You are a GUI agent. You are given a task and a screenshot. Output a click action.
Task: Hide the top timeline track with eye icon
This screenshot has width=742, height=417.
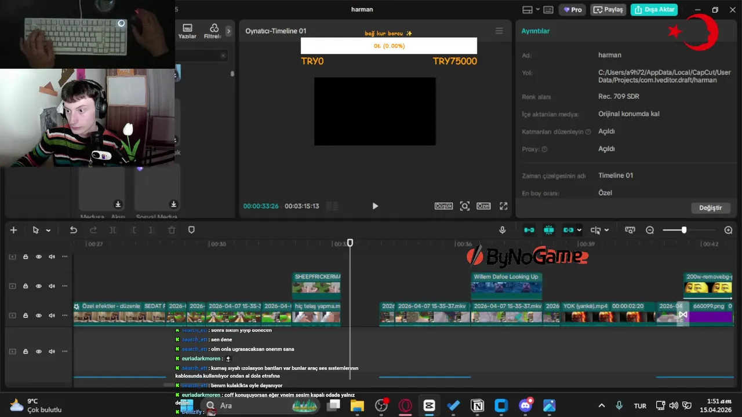(39, 257)
